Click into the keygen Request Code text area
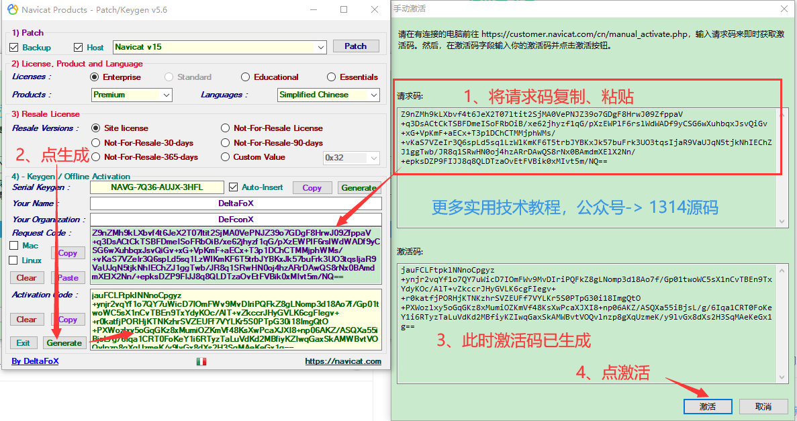The height and width of the screenshot is (421, 797). (236, 256)
